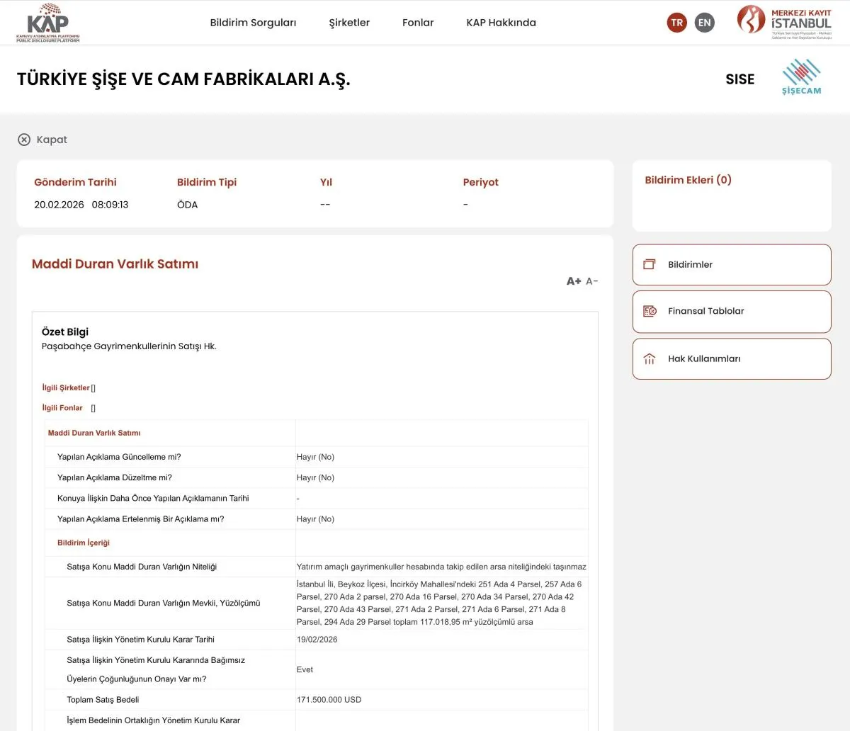This screenshot has height=731, width=850.
Task: Click the Maddi Duran Varlık Satımı heading
Action: pos(115,264)
